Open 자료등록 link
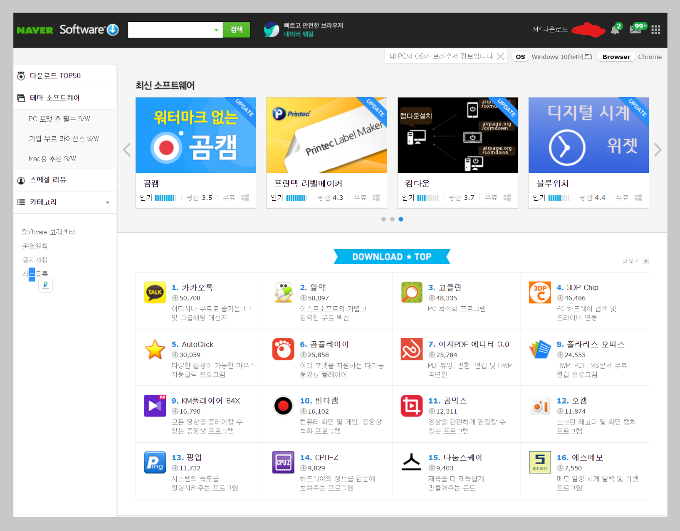 pyautogui.click(x=35, y=274)
